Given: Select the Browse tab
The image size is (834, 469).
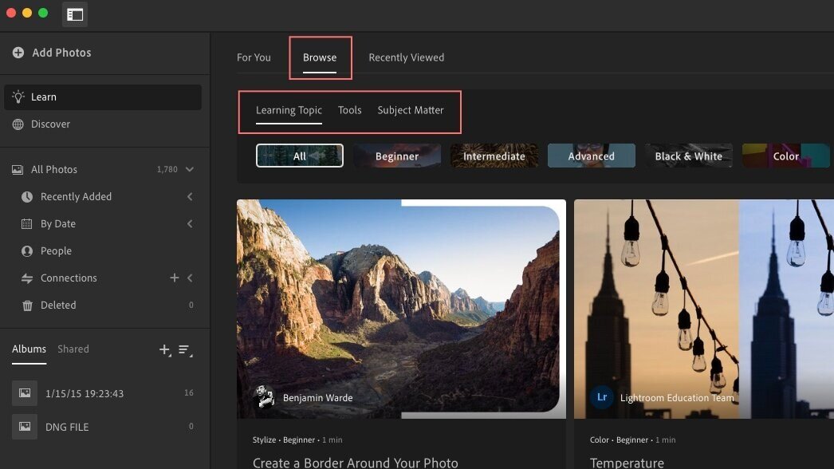Looking at the screenshot, I should click(x=320, y=57).
